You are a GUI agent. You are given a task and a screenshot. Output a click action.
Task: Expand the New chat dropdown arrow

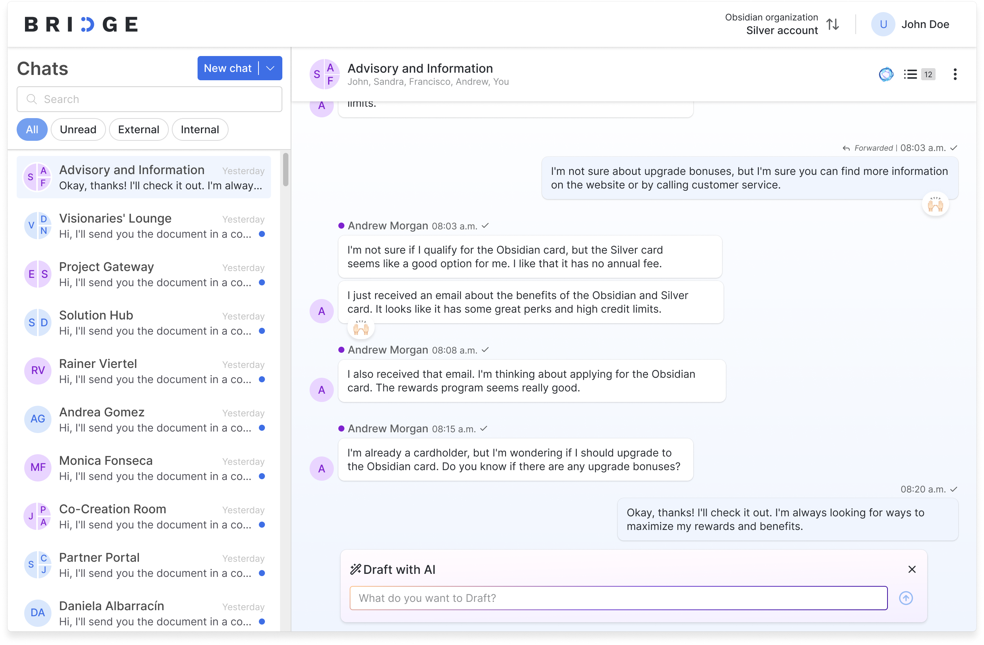point(270,68)
